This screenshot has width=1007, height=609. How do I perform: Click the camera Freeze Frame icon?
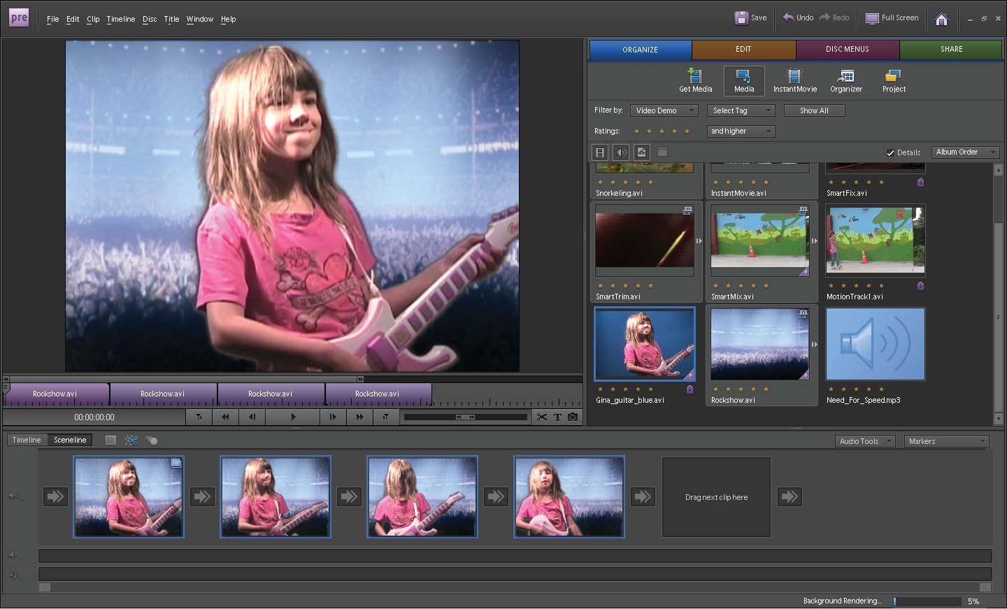(573, 417)
